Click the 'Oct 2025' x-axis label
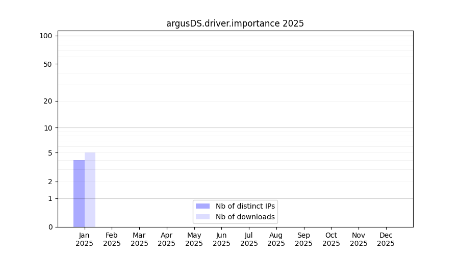 tap(331, 239)
